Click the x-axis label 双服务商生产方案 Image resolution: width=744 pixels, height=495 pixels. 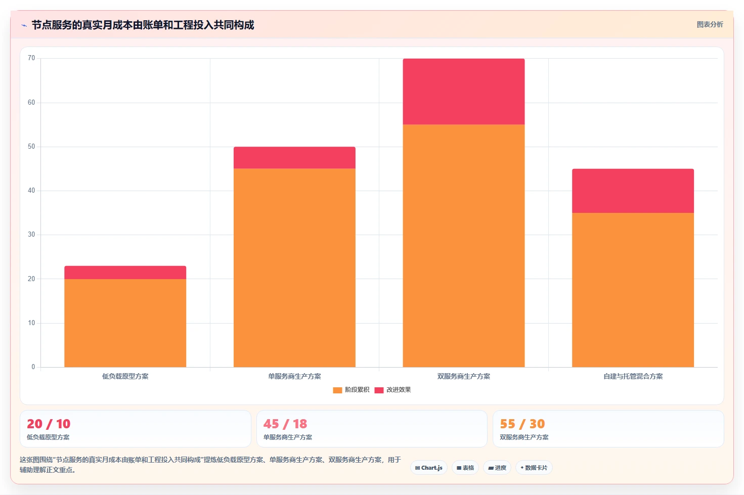[x=464, y=376]
